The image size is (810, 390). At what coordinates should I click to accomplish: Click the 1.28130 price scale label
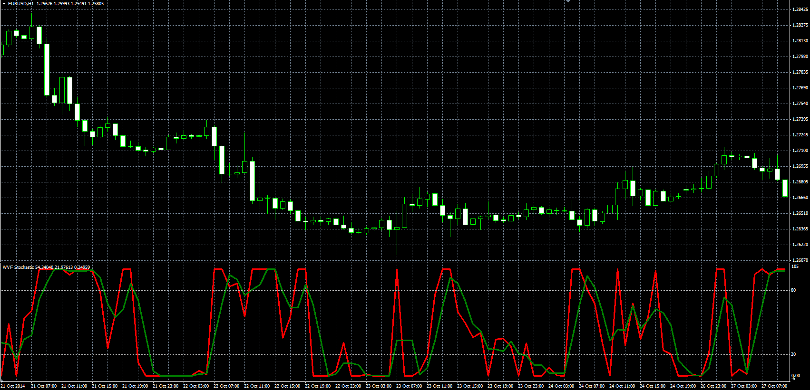800,41
